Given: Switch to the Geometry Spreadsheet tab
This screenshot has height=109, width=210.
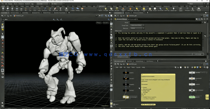Looking at the screenshot, I should click(x=59, y=13).
